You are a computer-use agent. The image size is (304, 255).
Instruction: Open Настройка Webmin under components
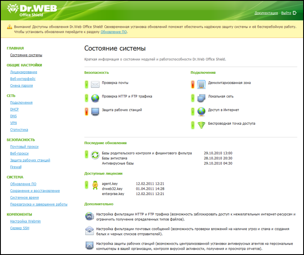[25, 221]
